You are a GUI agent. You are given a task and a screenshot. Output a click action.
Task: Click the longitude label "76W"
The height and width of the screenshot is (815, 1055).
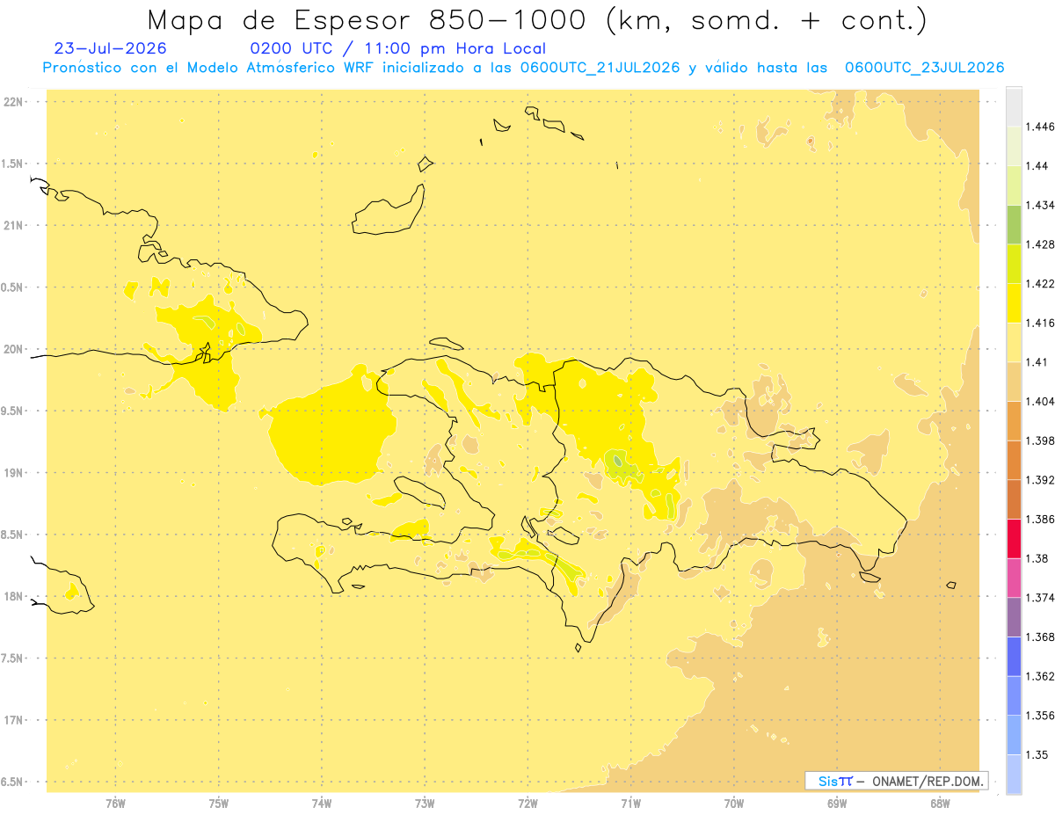pos(115,804)
